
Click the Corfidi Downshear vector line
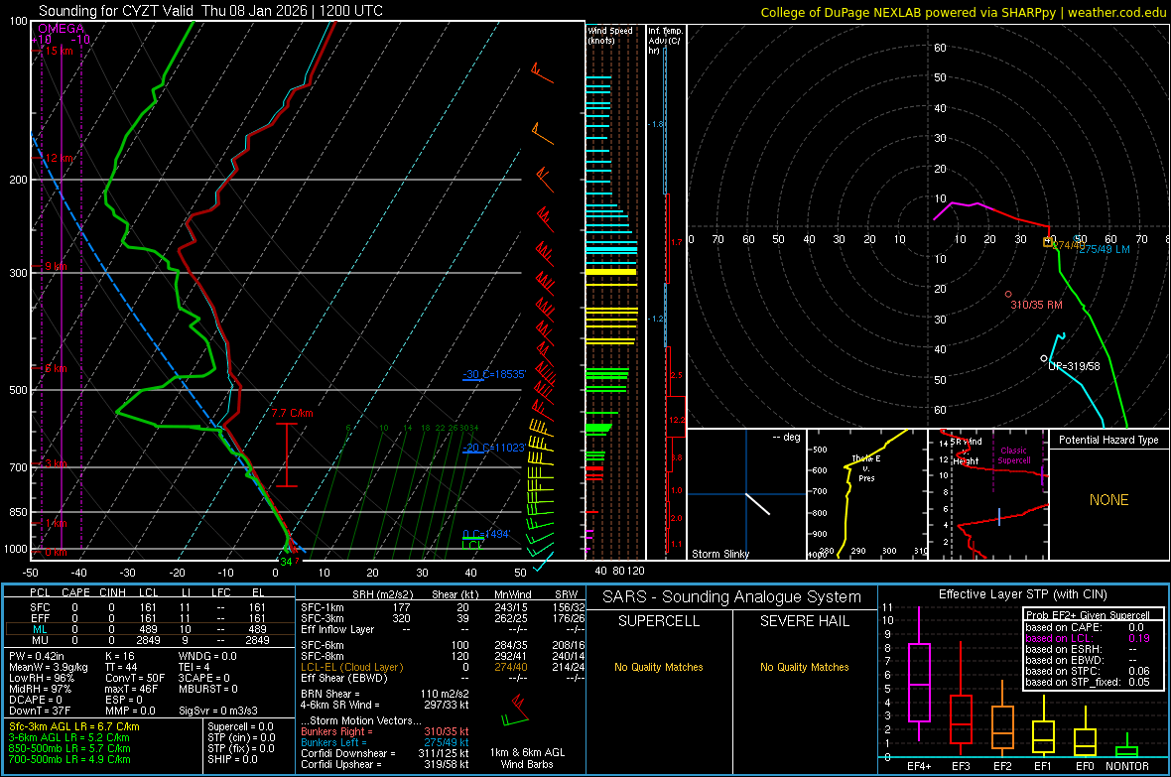point(385,754)
